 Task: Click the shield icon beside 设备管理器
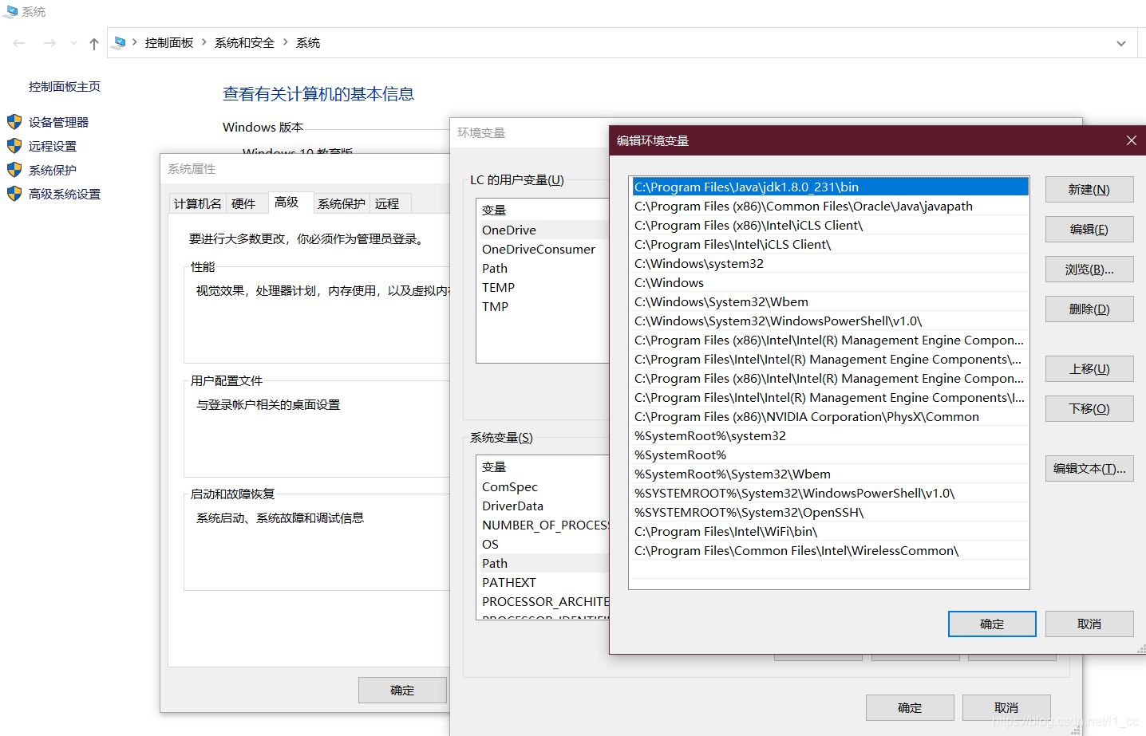click(14, 122)
